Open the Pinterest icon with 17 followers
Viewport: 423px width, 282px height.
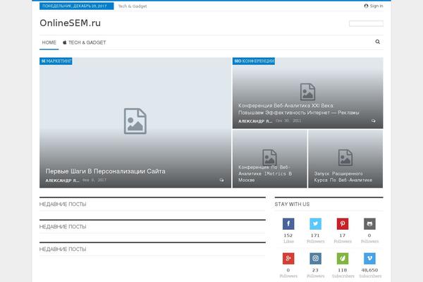[343, 223]
